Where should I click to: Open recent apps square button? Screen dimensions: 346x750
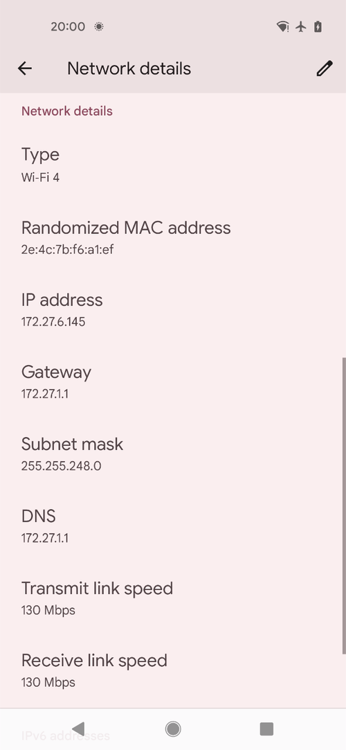click(x=266, y=729)
